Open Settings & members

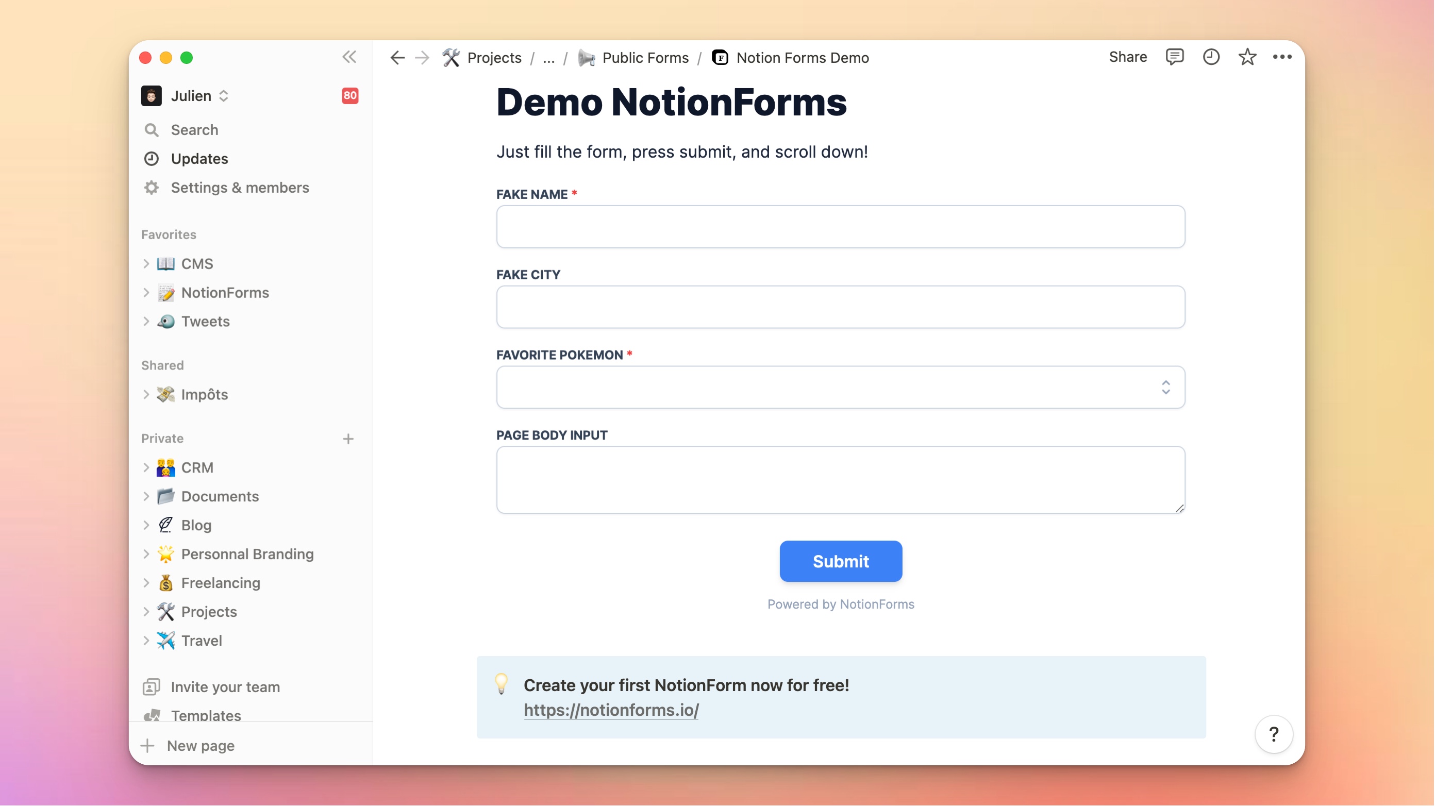point(240,188)
